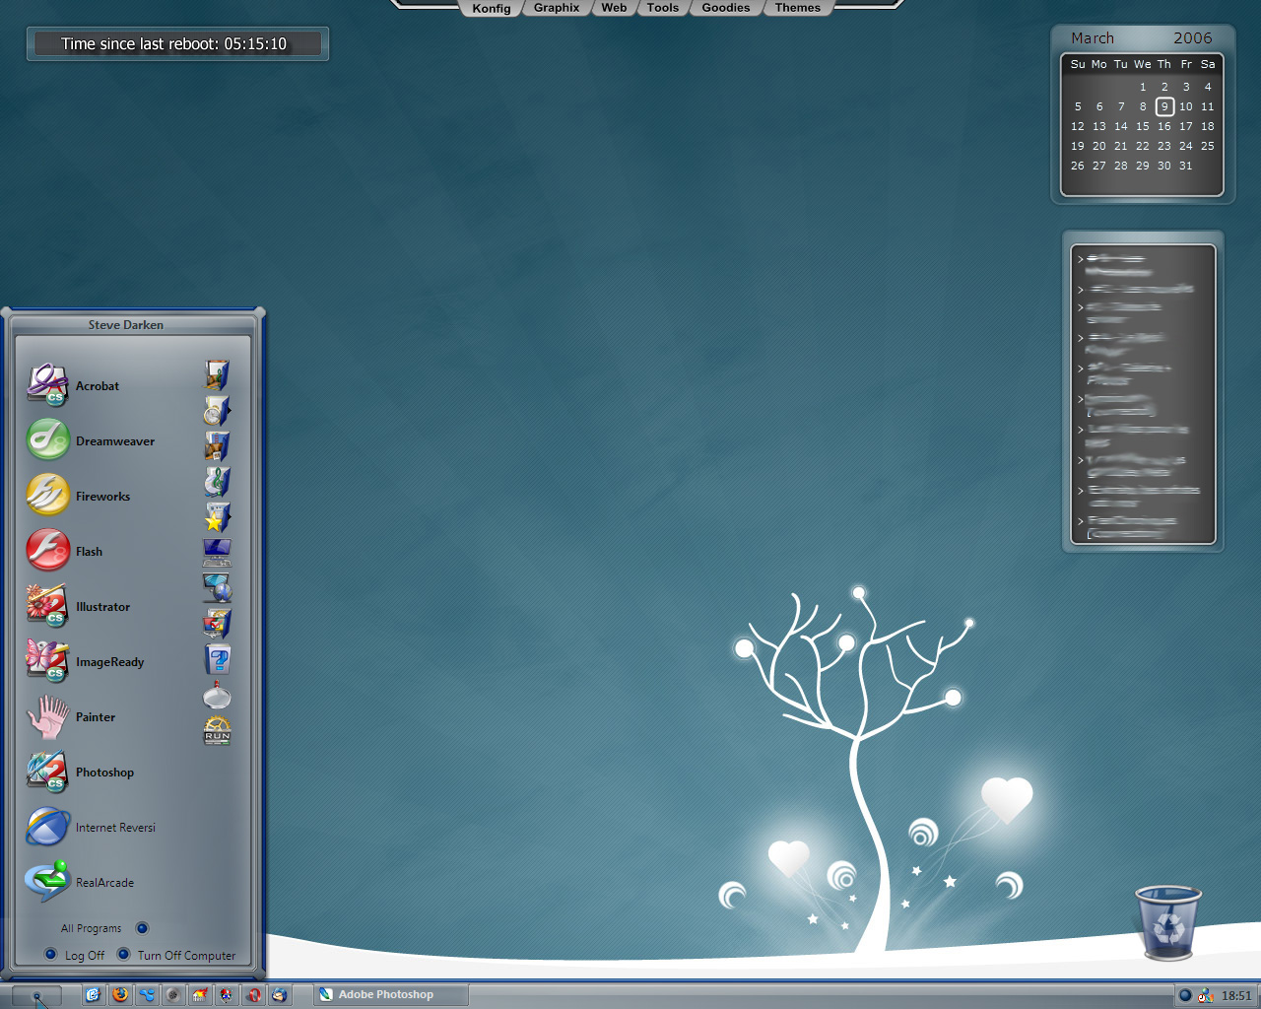Open the Web tab in the top bar

coord(614,8)
